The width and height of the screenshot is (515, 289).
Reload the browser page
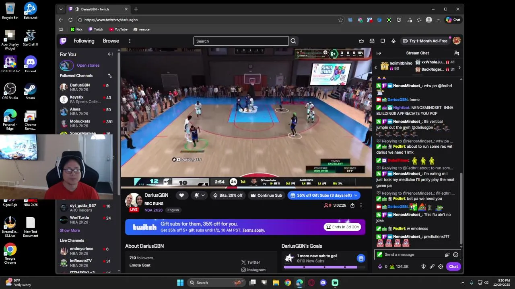(70, 20)
